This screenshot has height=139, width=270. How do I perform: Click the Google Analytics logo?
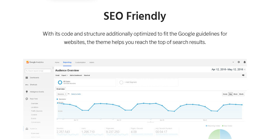tap(35, 62)
